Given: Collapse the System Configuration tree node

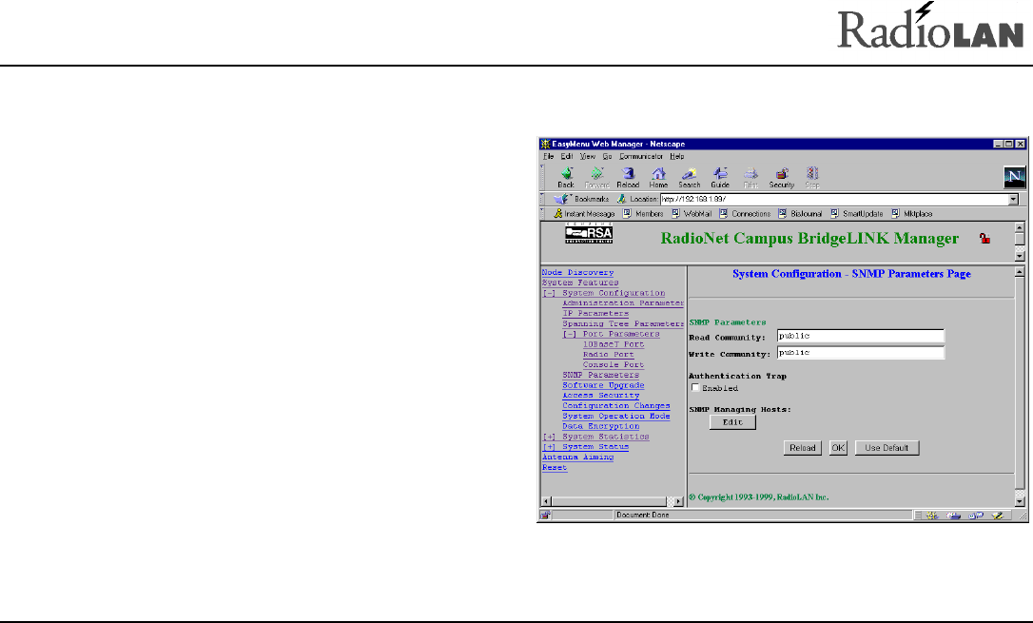Looking at the screenshot, I should point(549,293).
